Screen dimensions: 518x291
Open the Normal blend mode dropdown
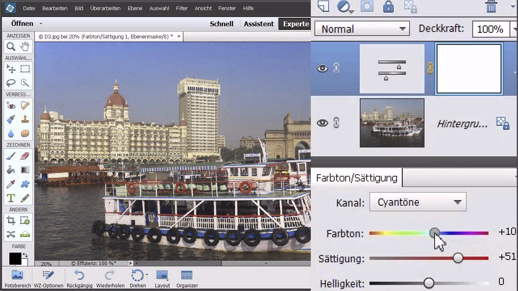point(361,29)
